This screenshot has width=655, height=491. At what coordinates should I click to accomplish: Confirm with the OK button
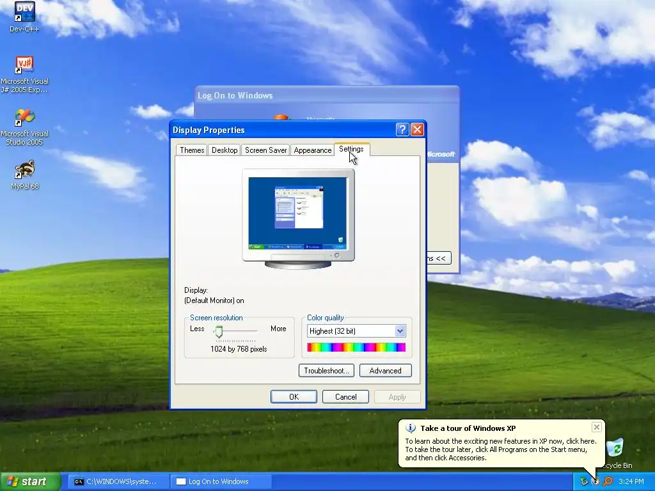click(x=294, y=396)
